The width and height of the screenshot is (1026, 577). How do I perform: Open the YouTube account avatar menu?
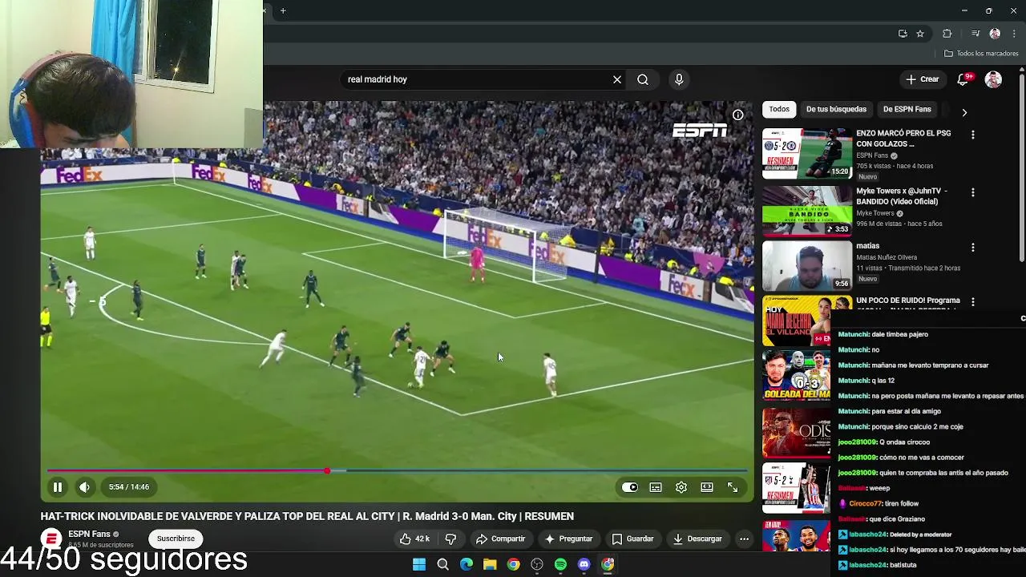pos(993,79)
